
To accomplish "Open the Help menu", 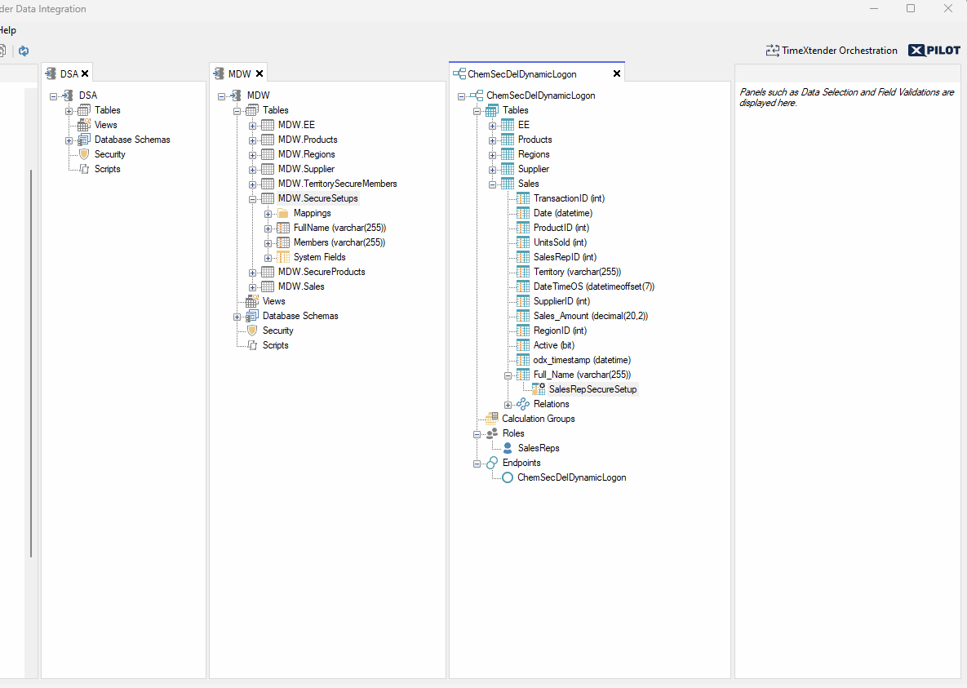I will tap(8, 30).
